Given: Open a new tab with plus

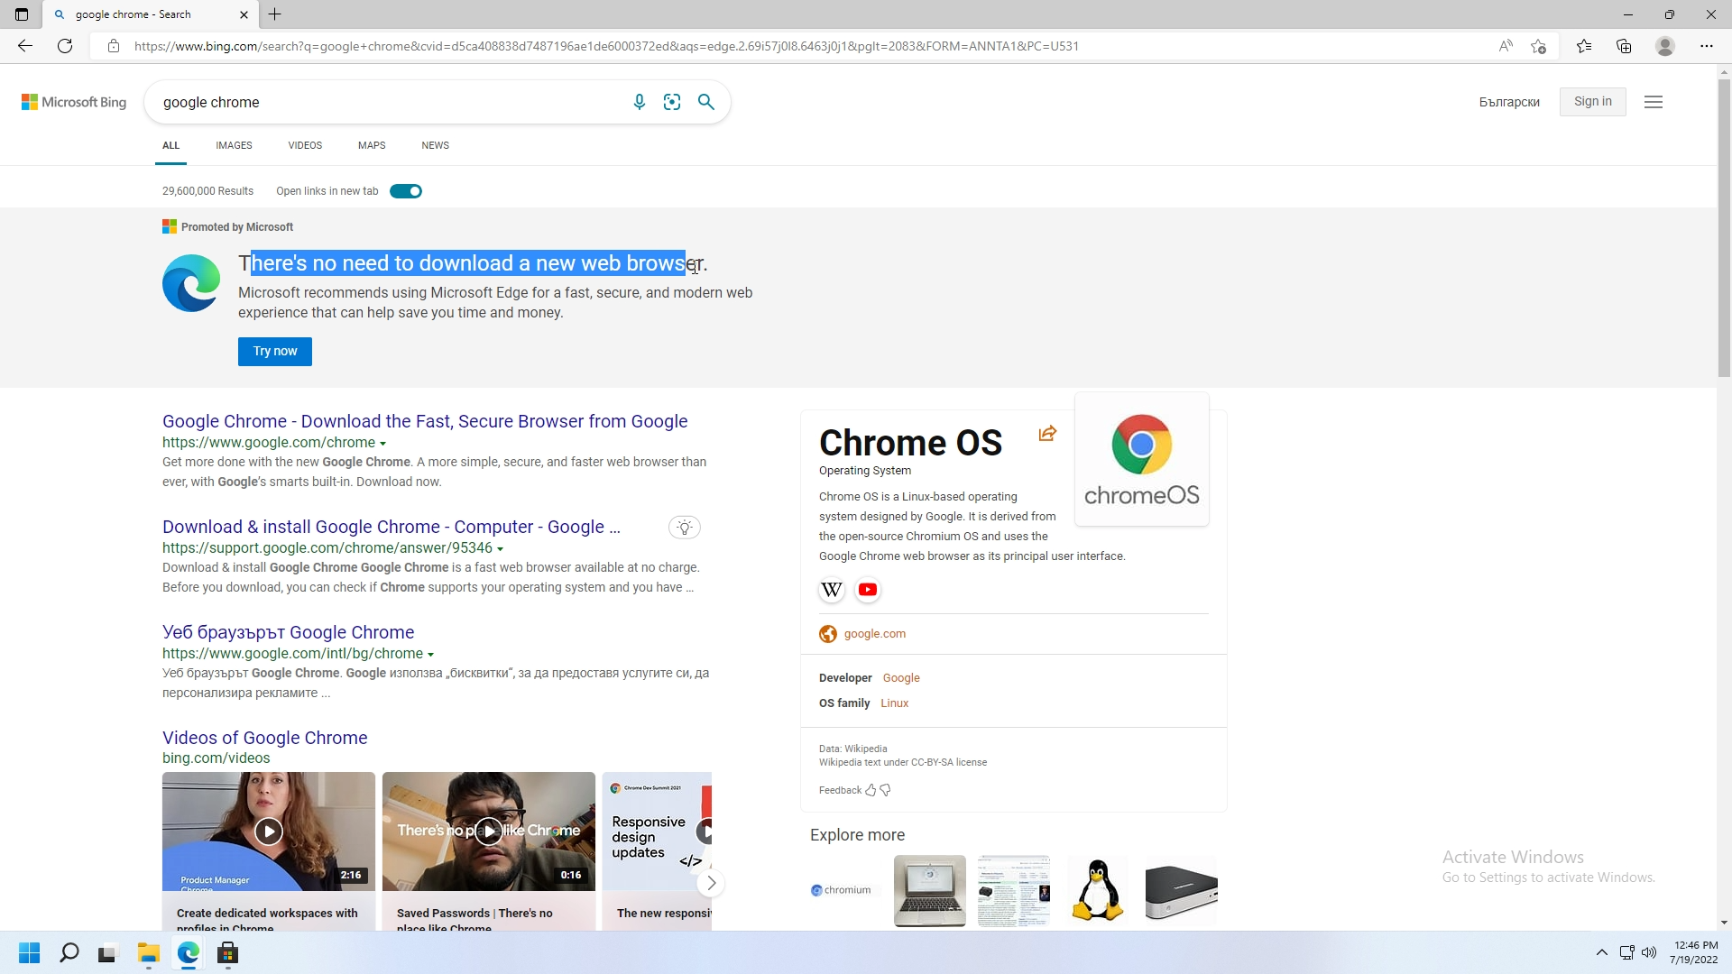Looking at the screenshot, I should point(275,14).
